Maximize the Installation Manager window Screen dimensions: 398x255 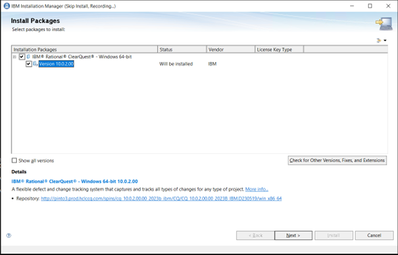tap(370, 6)
